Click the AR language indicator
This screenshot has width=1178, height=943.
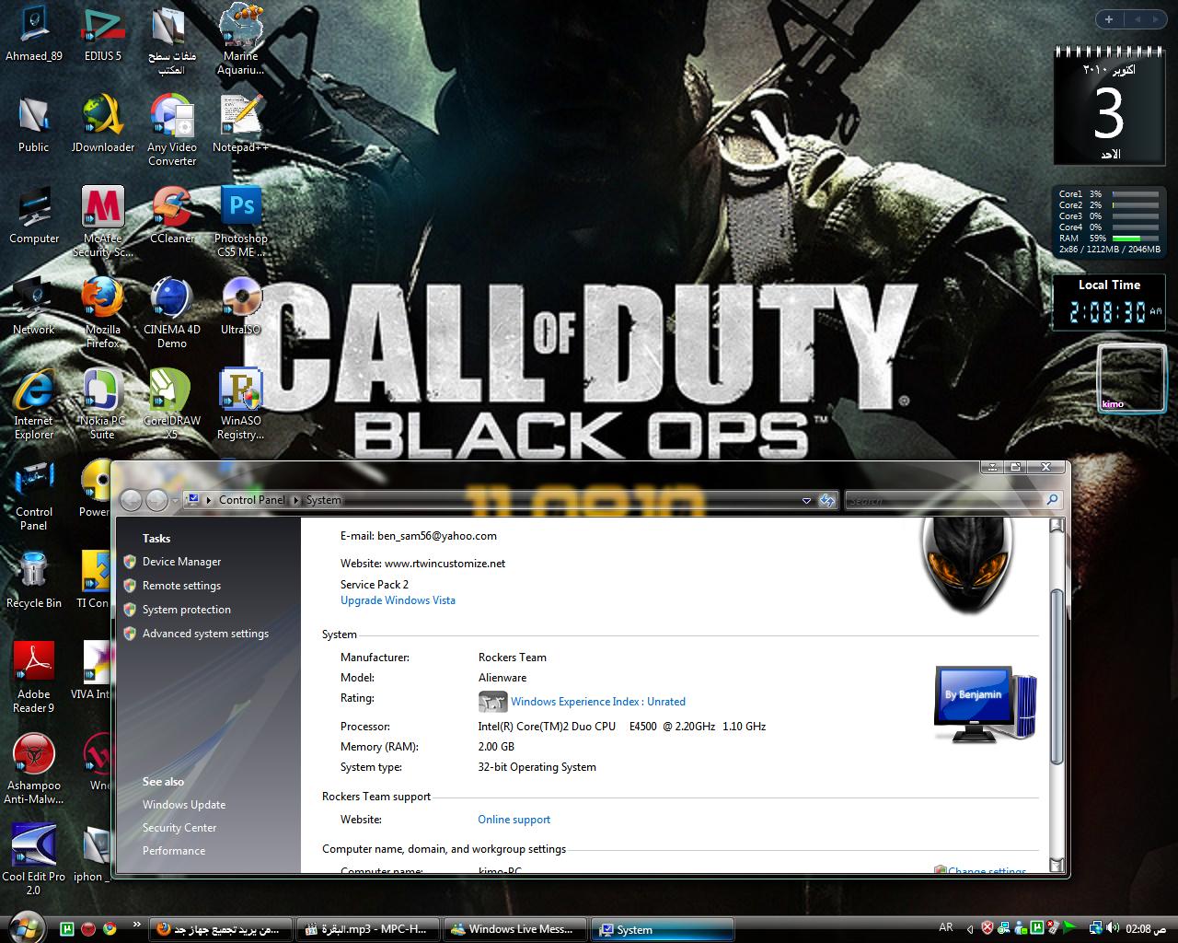(x=946, y=927)
